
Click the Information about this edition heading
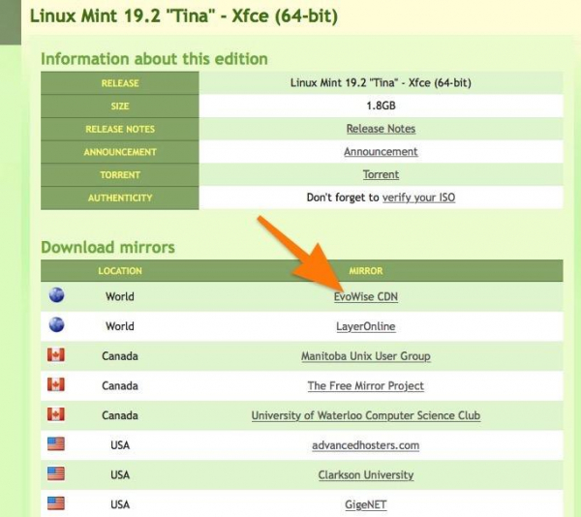click(x=154, y=59)
